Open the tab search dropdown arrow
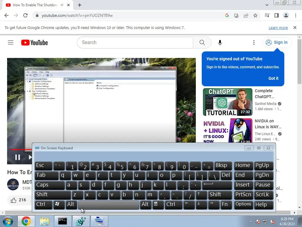 tap(267, 5)
